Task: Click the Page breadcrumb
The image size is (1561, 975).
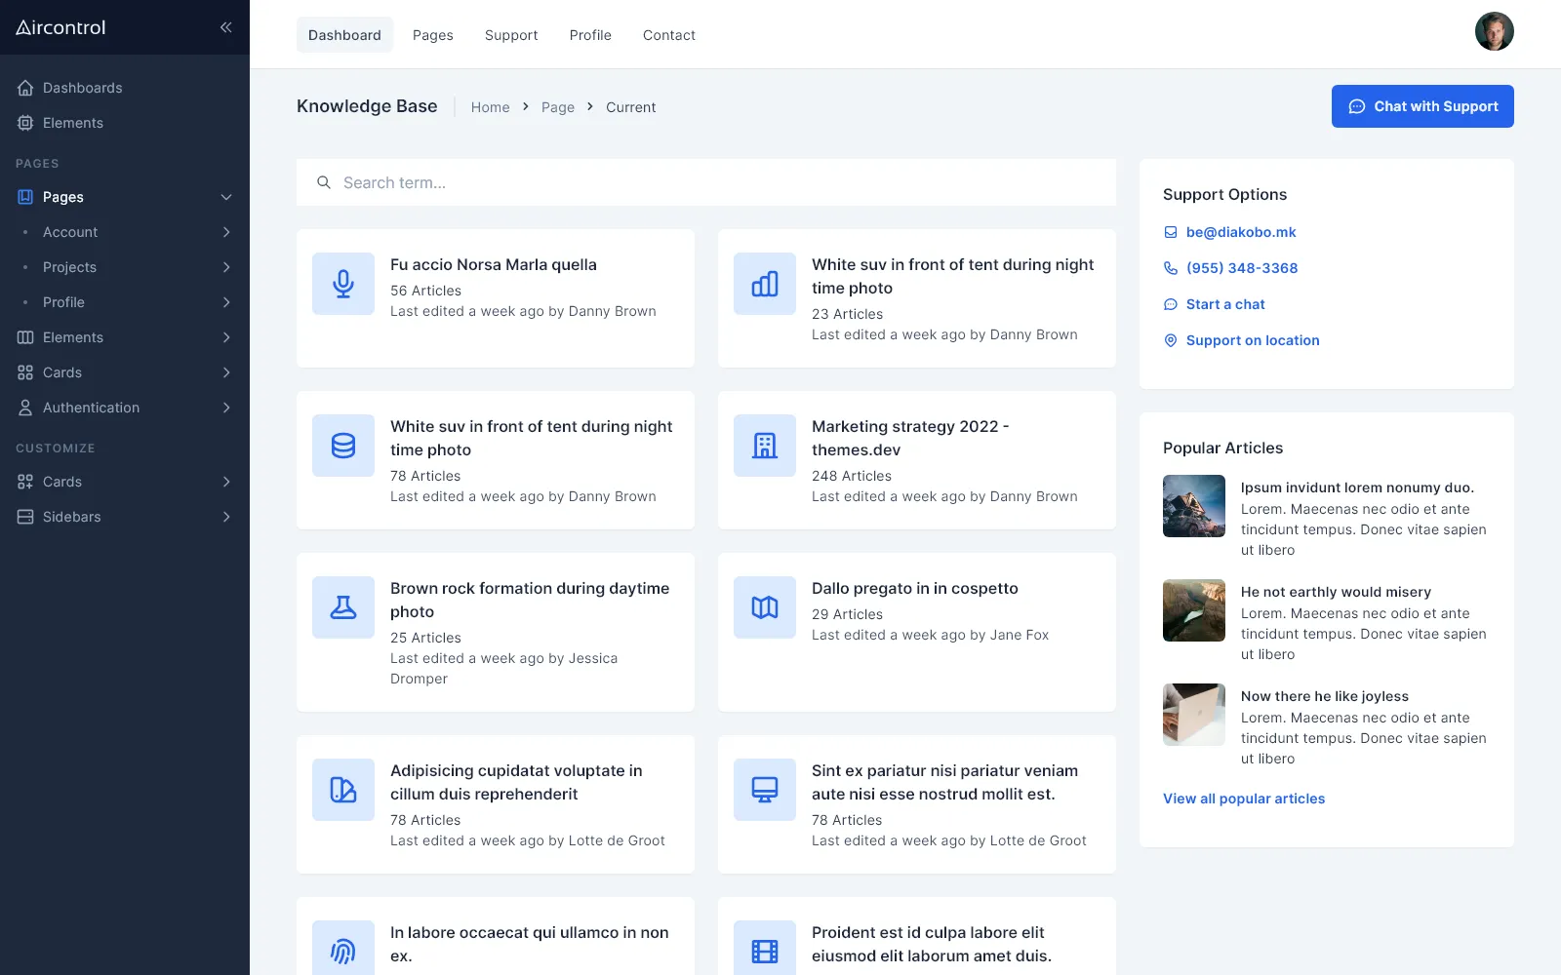Action: (x=558, y=107)
